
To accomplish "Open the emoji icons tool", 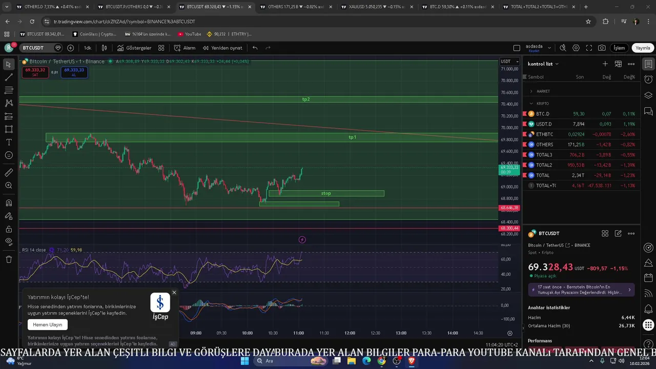I will pyautogui.click(x=8, y=155).
